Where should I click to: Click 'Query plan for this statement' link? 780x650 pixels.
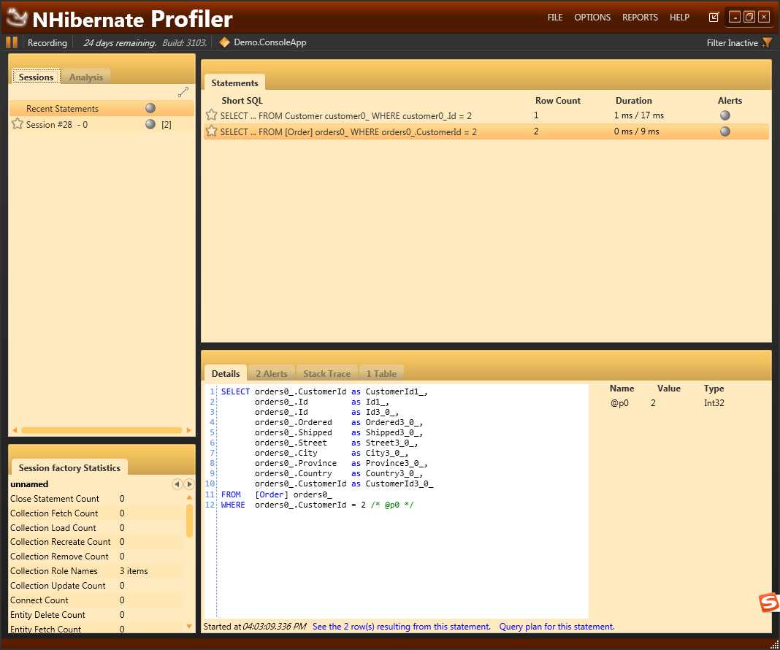[557, 627]
